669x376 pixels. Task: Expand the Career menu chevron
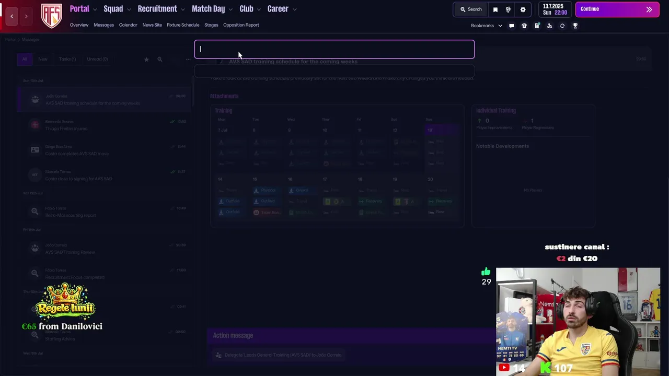[x=294, y=9]
